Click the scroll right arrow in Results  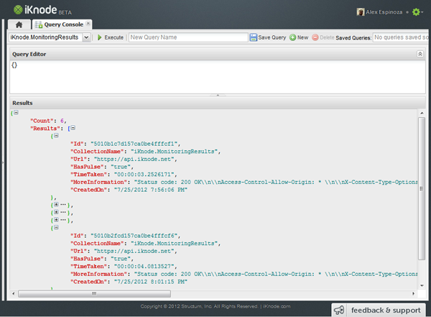pos(413,293)
